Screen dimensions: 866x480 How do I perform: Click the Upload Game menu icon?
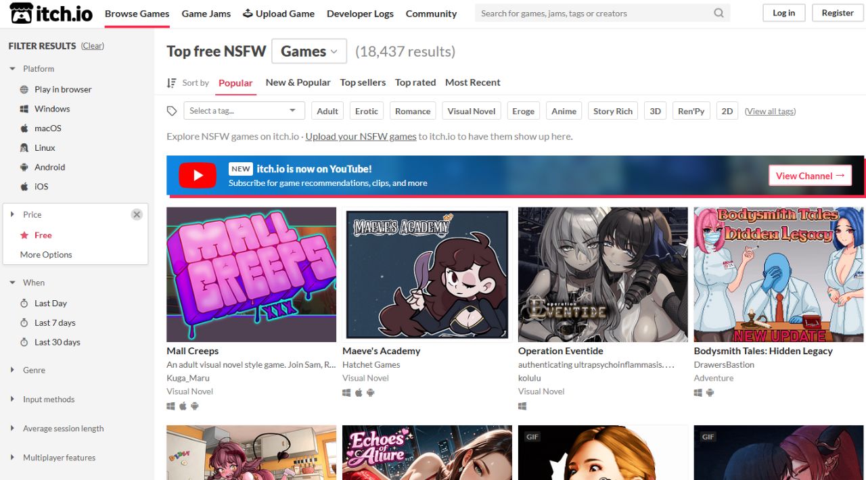248,13
